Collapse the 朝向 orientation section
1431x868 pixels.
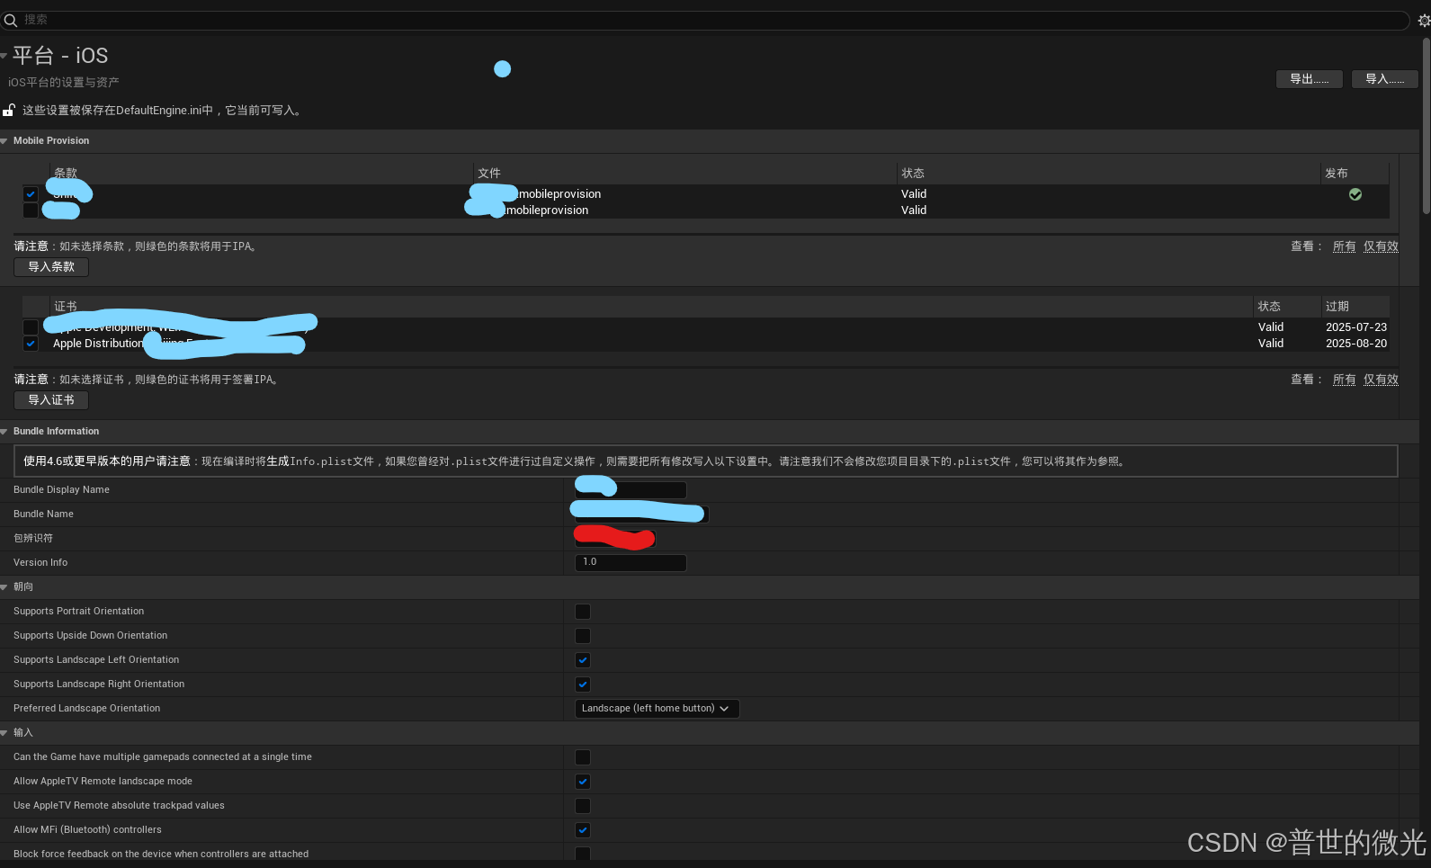(4, 587)
